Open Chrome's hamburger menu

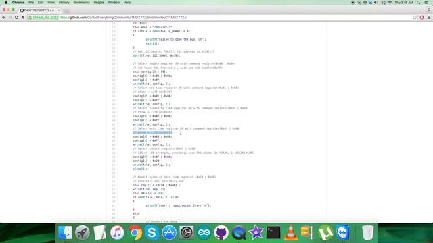pos(429,18)
